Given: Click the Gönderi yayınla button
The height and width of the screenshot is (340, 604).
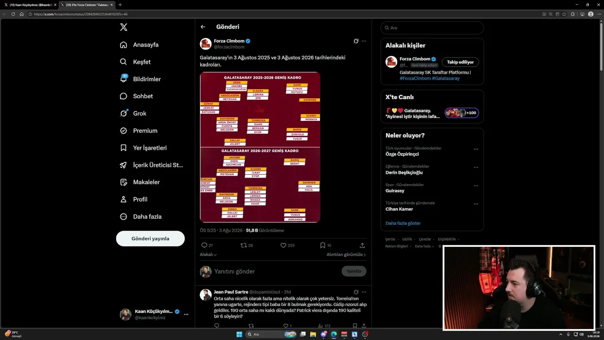Looking at the screenshot, I should point(151,238).
